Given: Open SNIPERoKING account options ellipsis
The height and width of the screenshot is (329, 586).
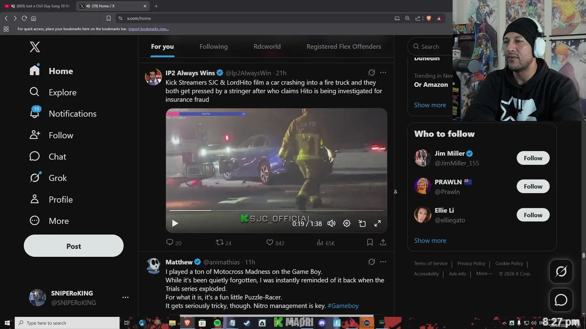Looking at the screenshot, I should 125,297.
